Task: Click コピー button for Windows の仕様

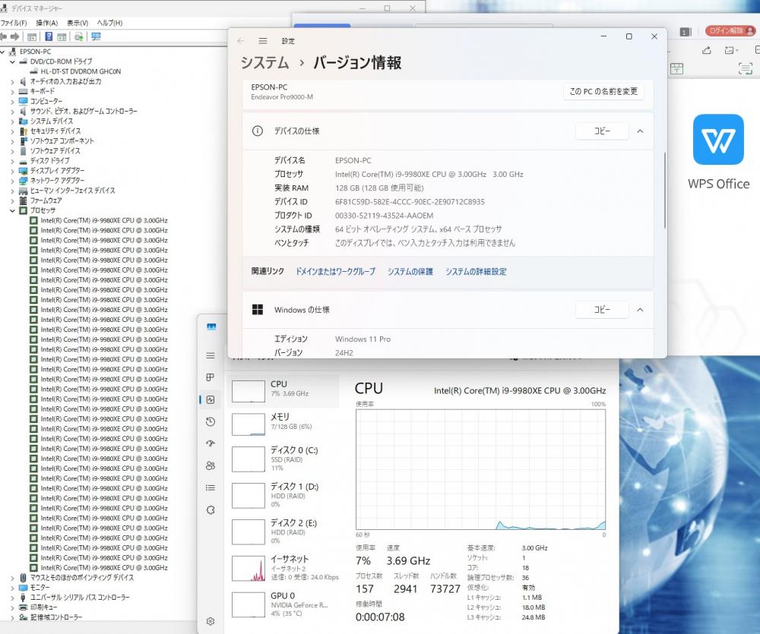Action: [x=602, y=310]
